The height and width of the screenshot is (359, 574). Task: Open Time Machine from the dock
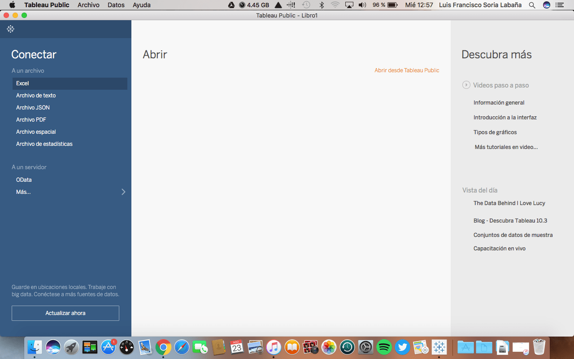coord(347,347)
